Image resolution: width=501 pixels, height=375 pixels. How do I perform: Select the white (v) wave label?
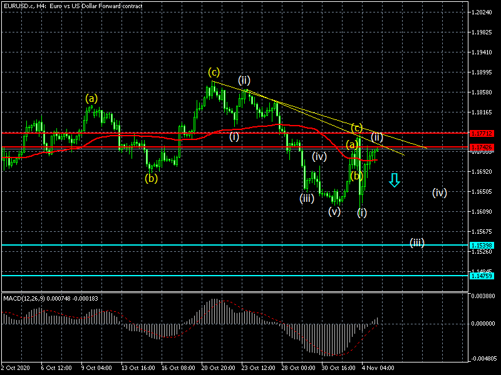334,211
